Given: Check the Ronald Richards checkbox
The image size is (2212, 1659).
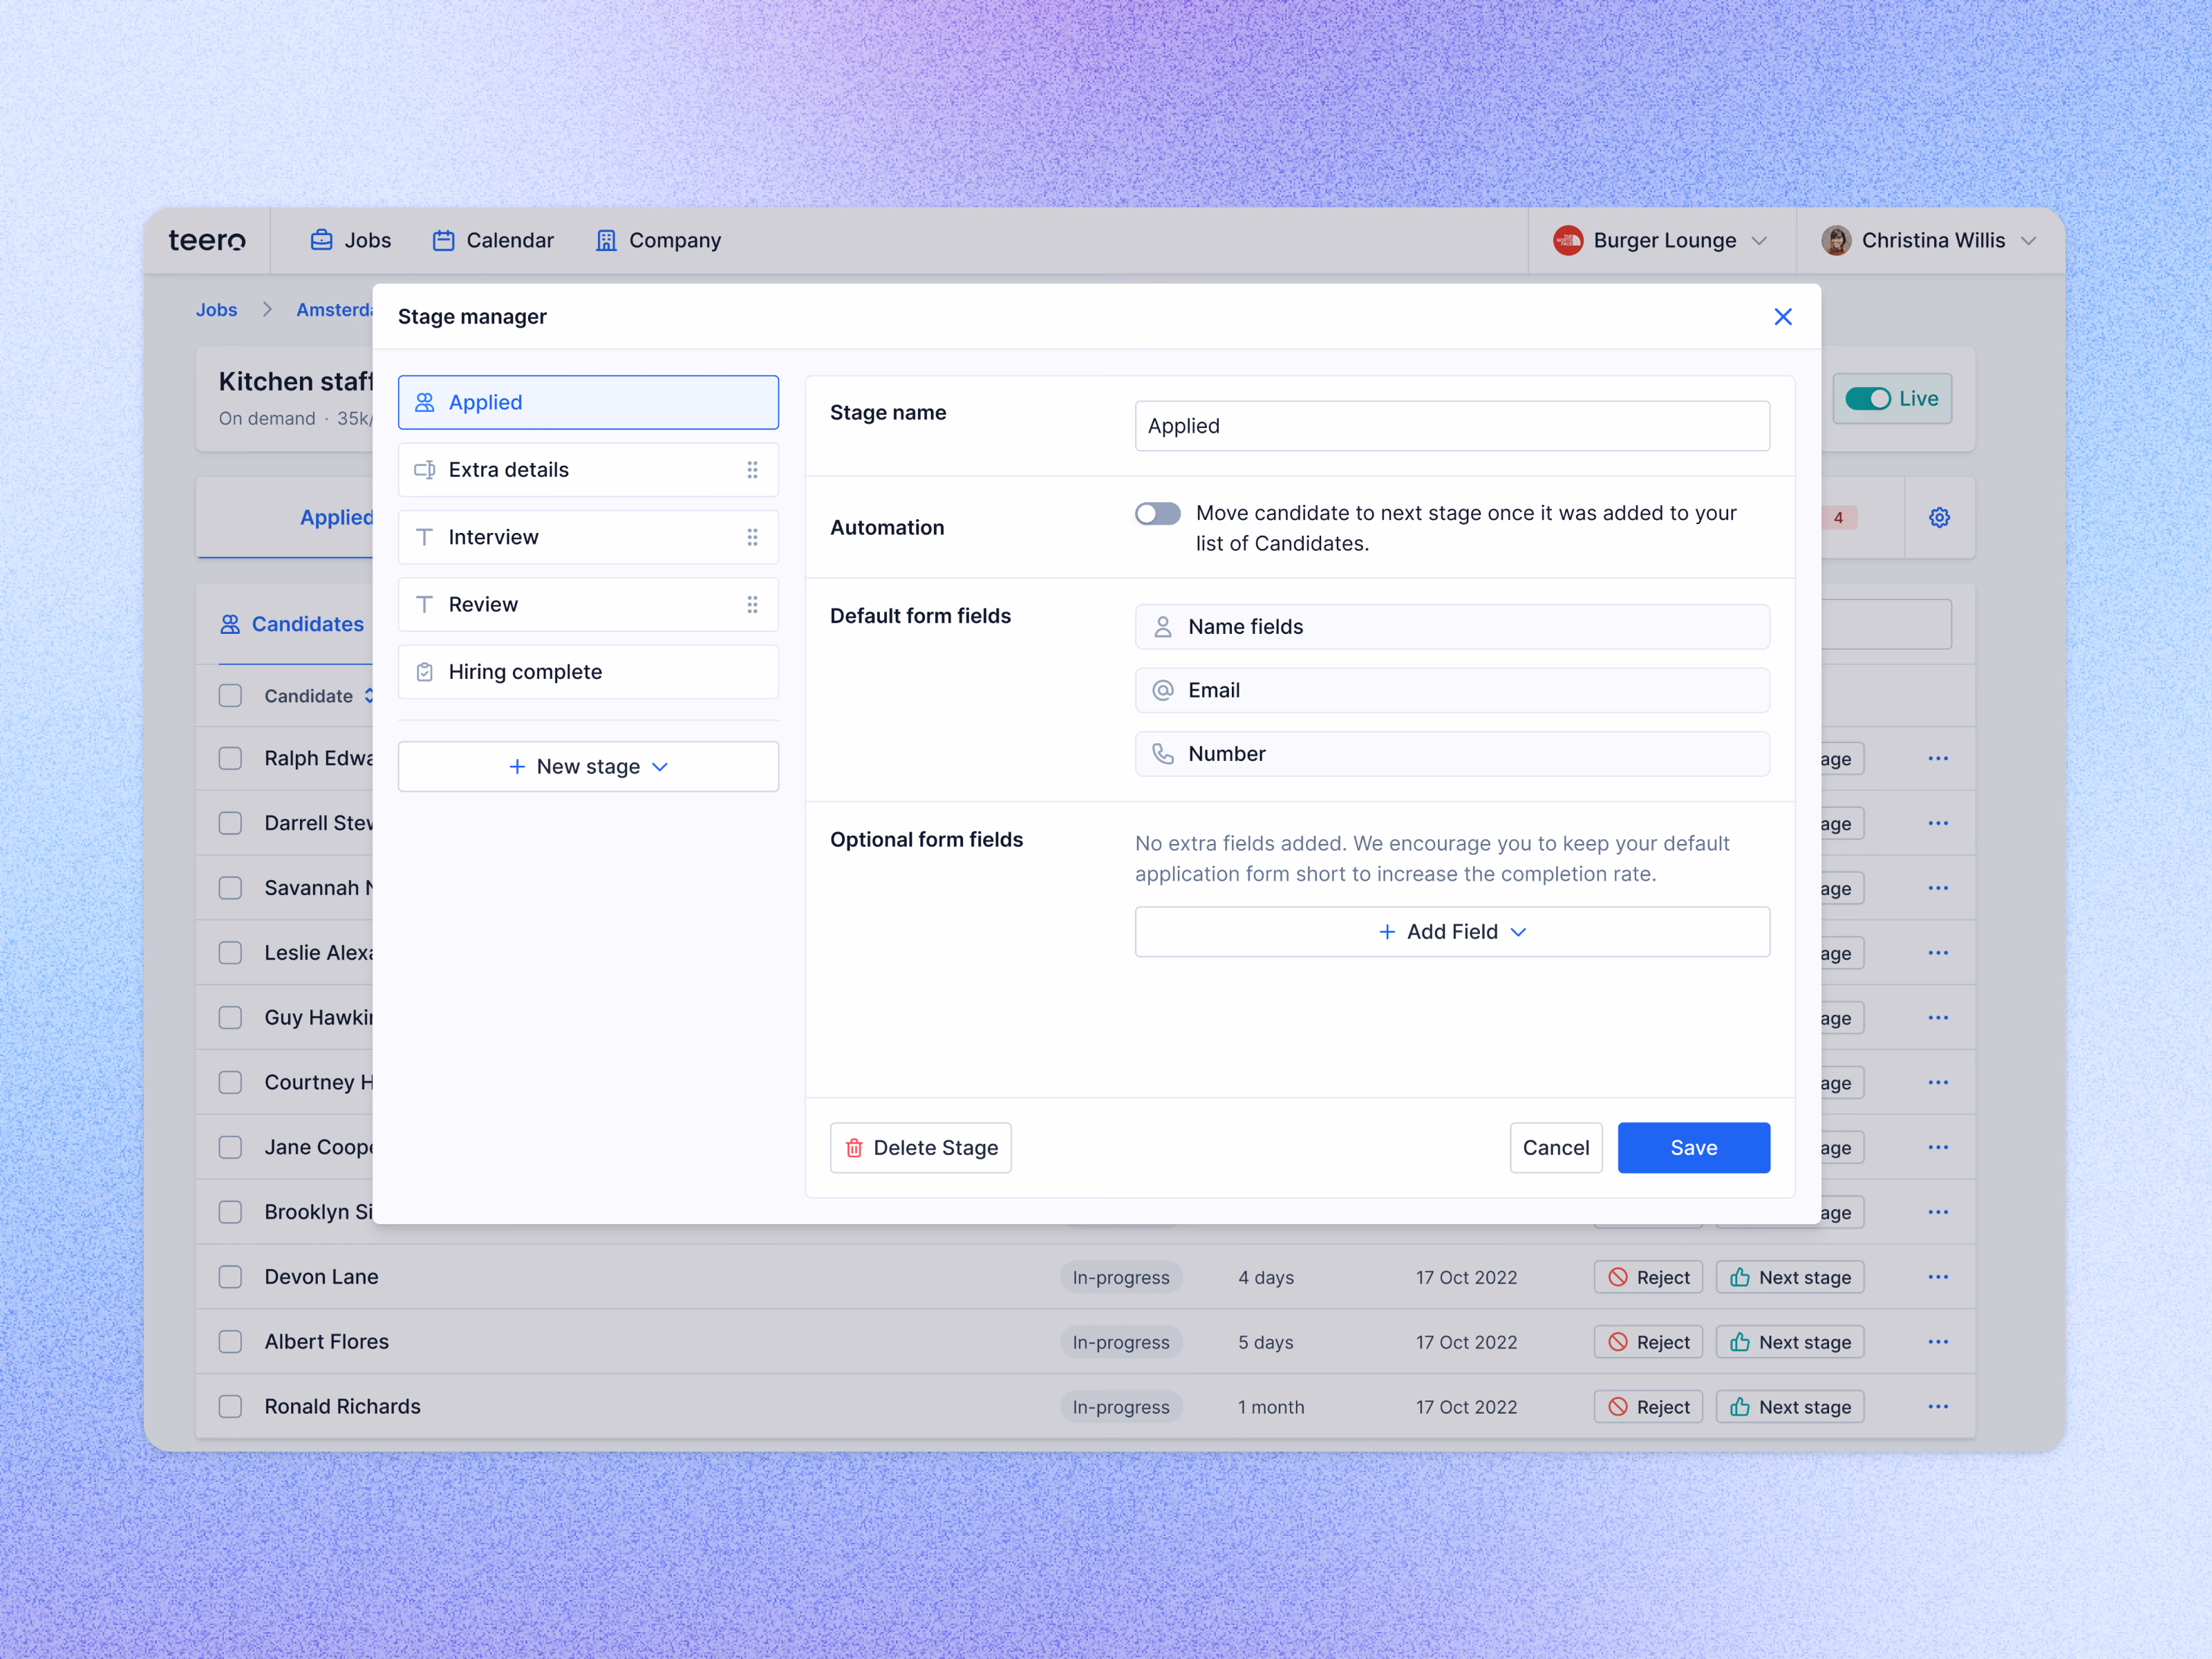Looking at the screenshot, I should tap(230, 1407).
